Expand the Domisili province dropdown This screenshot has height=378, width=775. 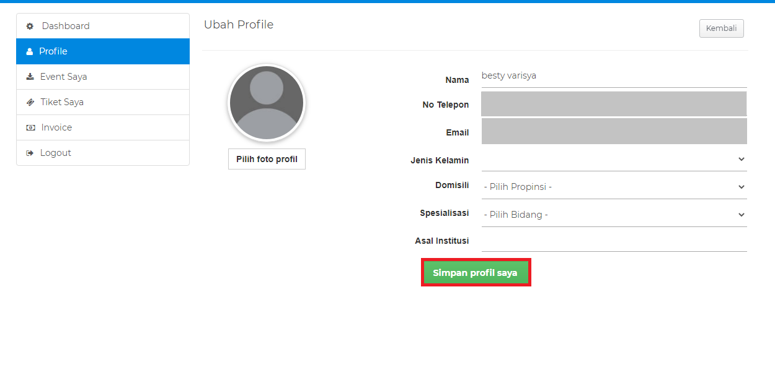tap(613, 187)
